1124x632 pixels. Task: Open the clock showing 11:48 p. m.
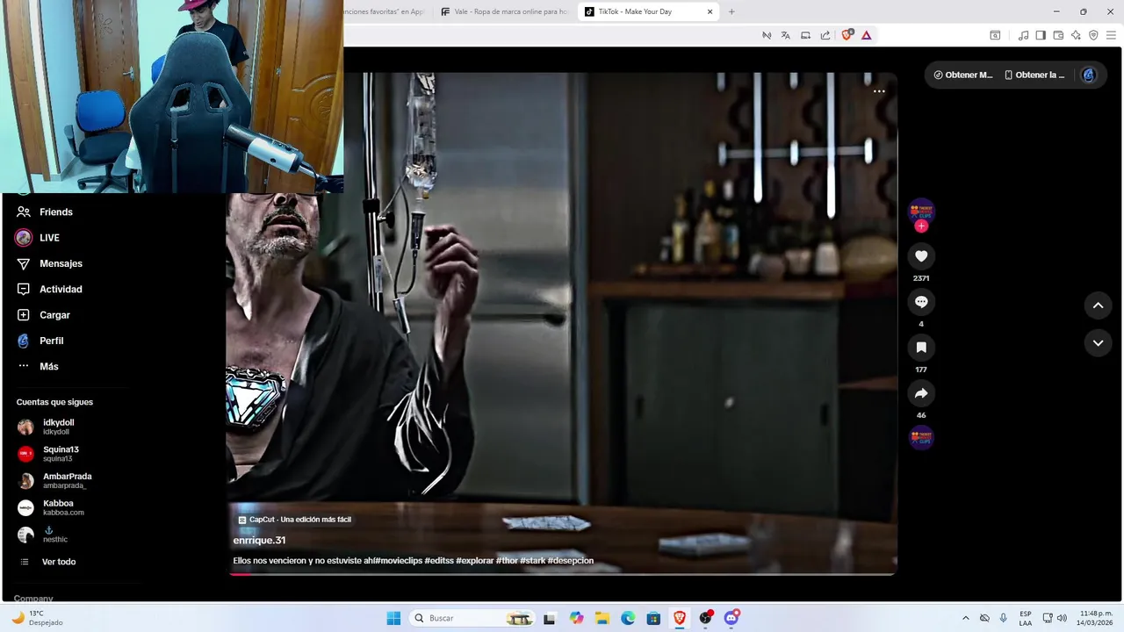tap(1096, 618)
